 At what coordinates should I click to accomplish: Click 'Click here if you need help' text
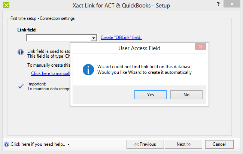[38, 144]
